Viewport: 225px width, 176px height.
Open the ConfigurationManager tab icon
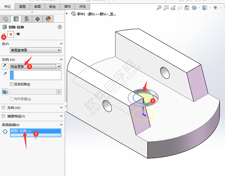coord(26,19)
